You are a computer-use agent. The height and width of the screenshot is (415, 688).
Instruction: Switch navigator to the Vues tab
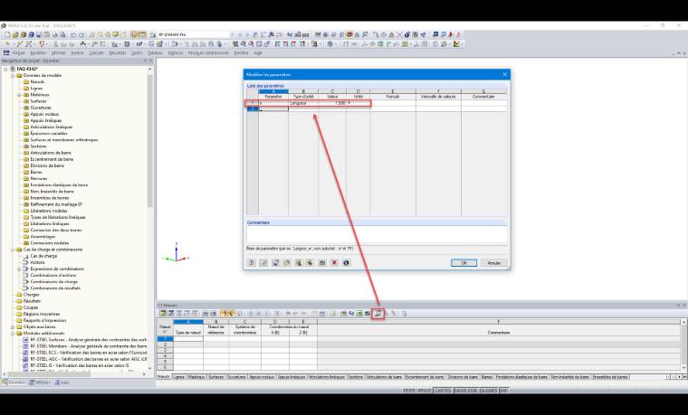[62, 382]
